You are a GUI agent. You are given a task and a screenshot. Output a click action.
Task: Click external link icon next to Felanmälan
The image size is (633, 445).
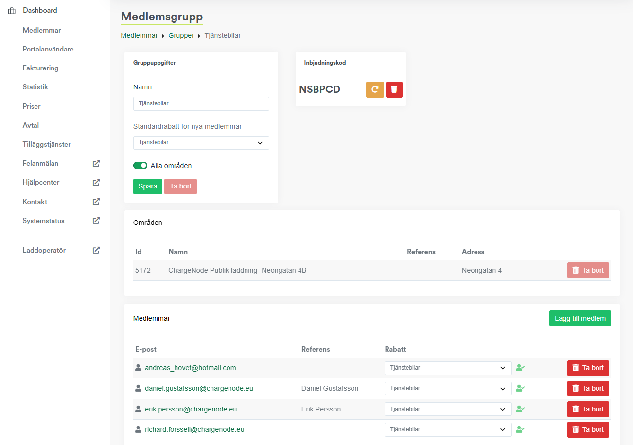pyautogui.click(x=96, y=164)
